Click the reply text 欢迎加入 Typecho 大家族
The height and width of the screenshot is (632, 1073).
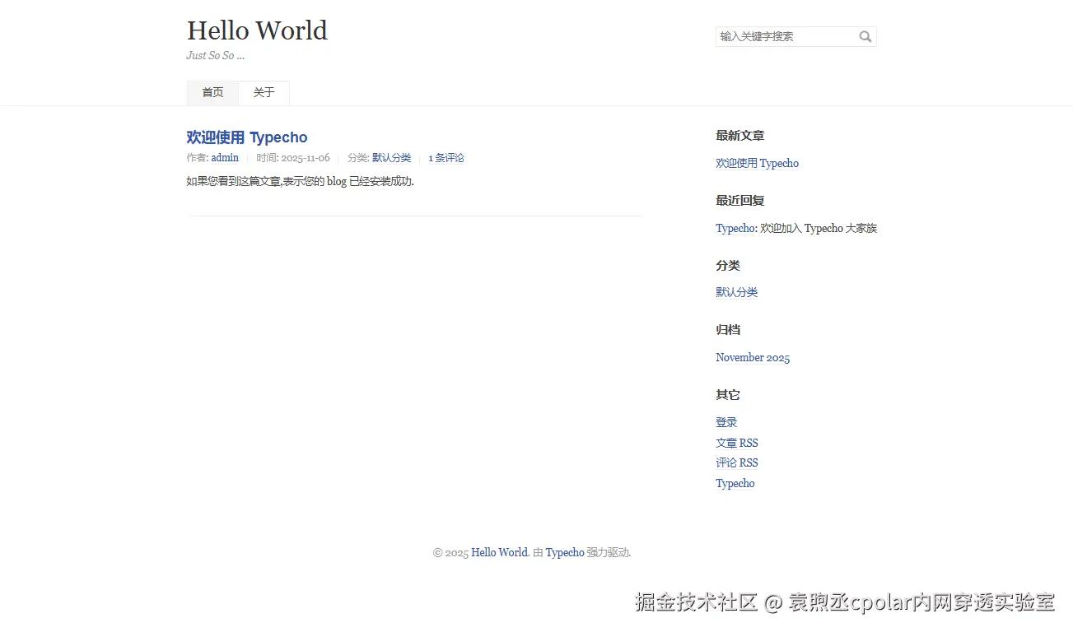pos(819,228)
